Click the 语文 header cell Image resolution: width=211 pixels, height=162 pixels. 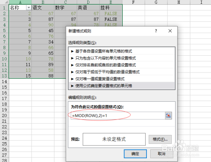pos(43,8)
